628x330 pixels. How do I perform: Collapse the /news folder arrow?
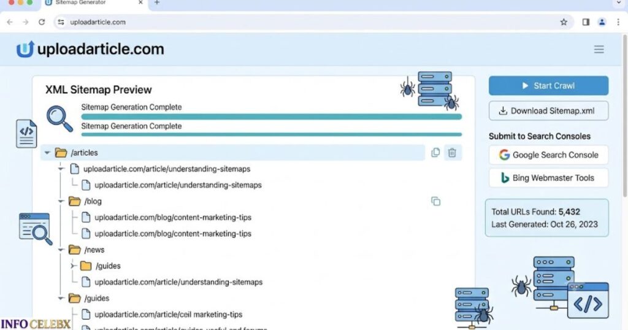[x=61, y=250]
